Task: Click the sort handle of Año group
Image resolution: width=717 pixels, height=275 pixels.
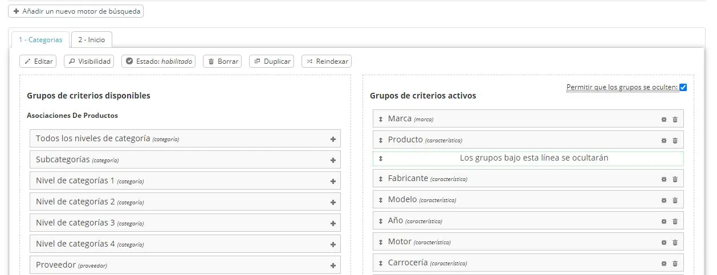Action: (x=381, y=221)
